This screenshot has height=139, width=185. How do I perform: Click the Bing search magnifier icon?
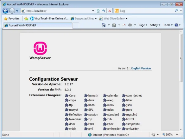pos(176,11)
